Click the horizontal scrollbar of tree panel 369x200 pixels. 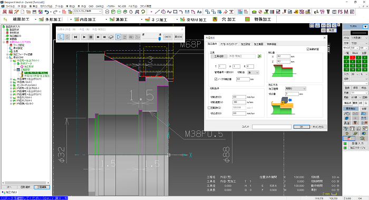coord(25,183)
